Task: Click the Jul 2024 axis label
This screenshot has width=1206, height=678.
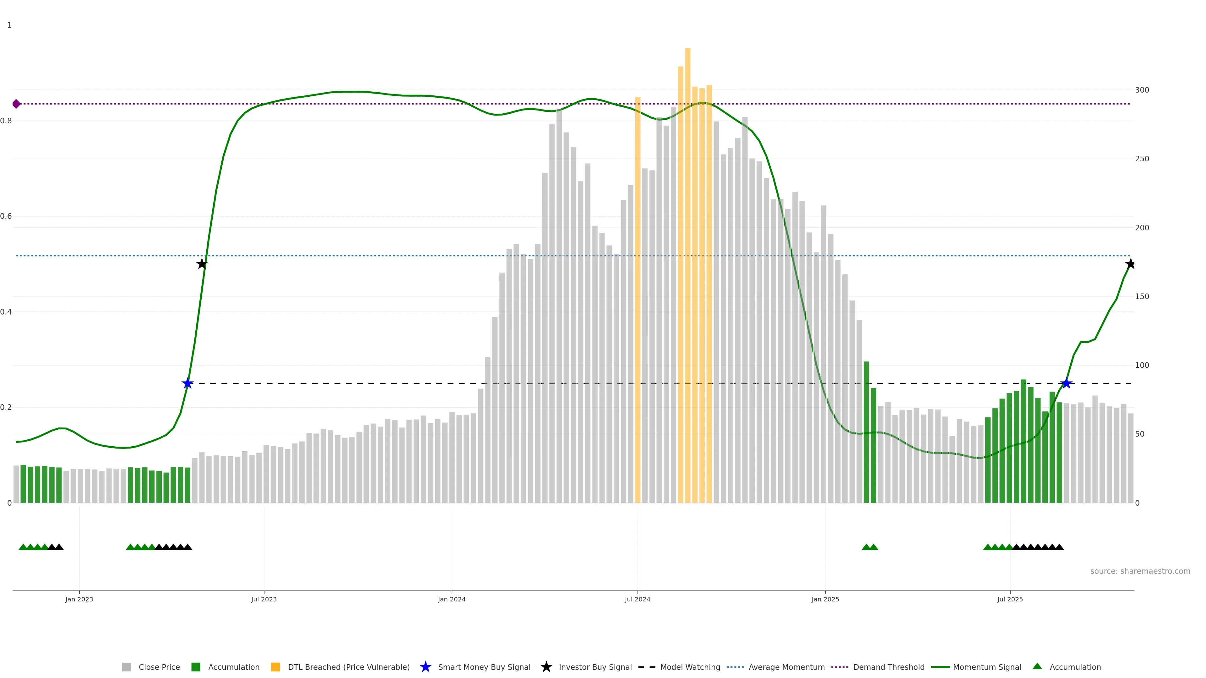Action: click(x=637, y=599)
